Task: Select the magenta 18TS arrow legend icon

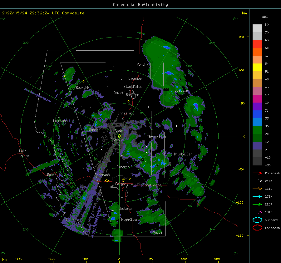Action: pyautogui.click(x=257, y=212)
